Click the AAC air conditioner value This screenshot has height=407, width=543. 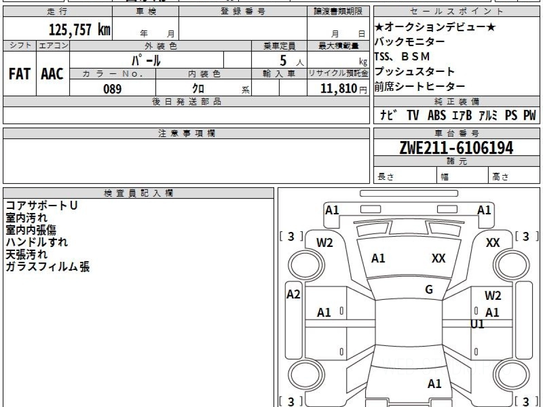[x=52, y=74]
